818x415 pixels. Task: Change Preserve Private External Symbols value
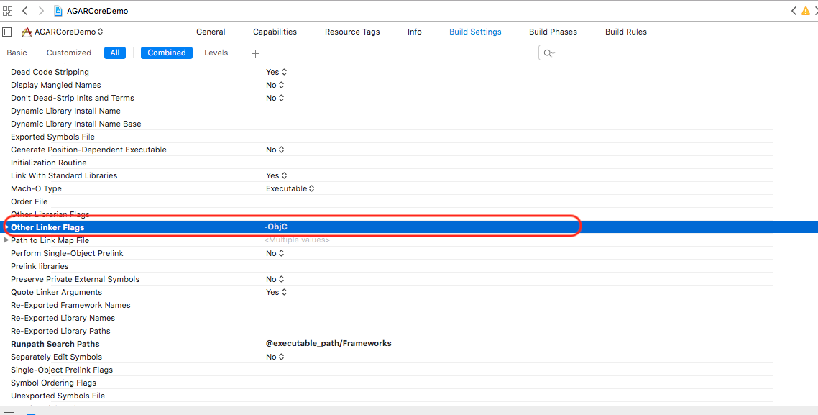275,279
